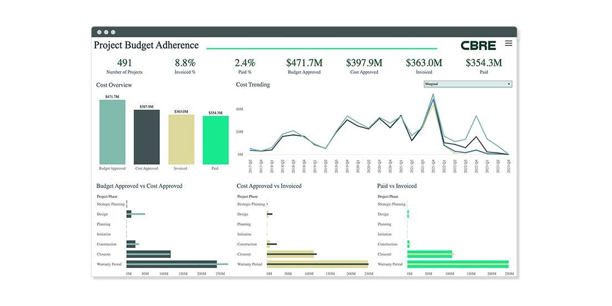Click the 2021 Q4 peak in Cost Trending

tap(433, 95)
